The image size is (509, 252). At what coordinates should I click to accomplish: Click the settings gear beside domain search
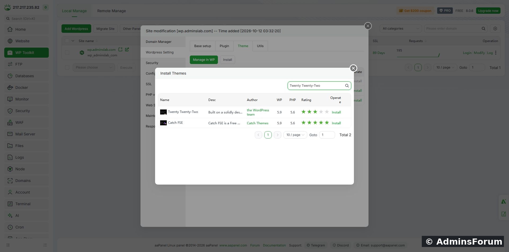coord(495,29)
